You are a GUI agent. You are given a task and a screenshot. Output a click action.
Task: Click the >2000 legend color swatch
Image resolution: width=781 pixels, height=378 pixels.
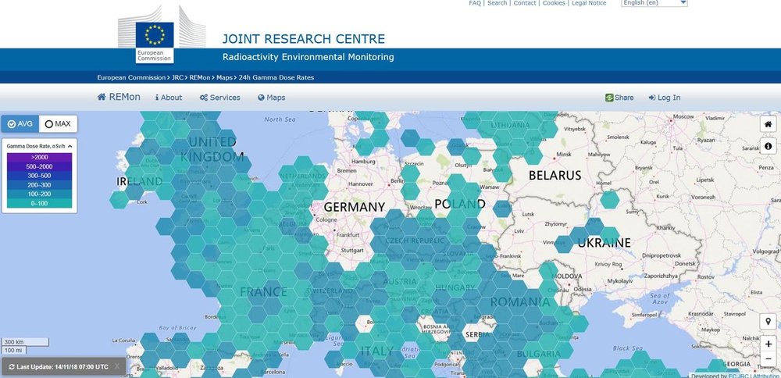38,158
